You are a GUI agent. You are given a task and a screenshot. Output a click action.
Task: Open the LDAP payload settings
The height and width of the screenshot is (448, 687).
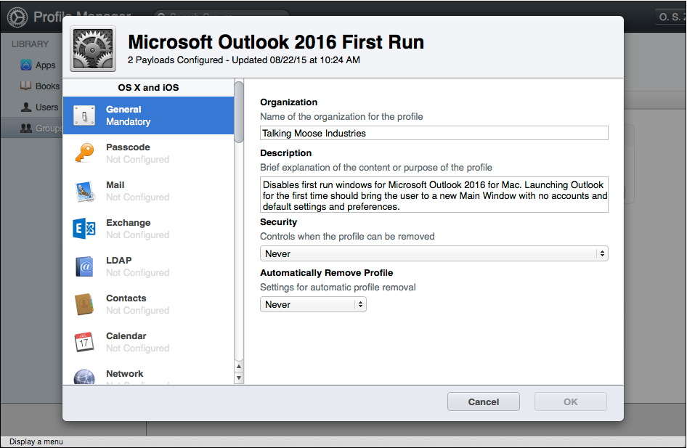(149, 266)
